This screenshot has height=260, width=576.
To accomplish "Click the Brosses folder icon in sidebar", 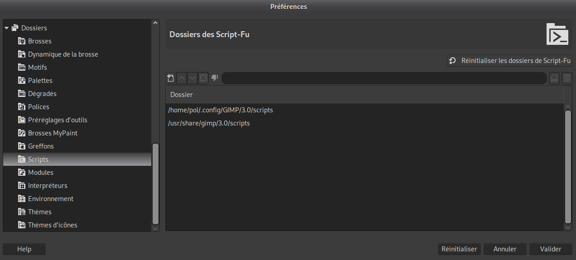I will pos(22,41).
